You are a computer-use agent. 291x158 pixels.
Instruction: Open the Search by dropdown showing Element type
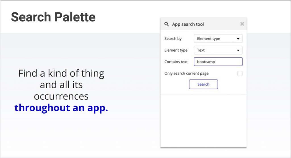click(218, 39)
